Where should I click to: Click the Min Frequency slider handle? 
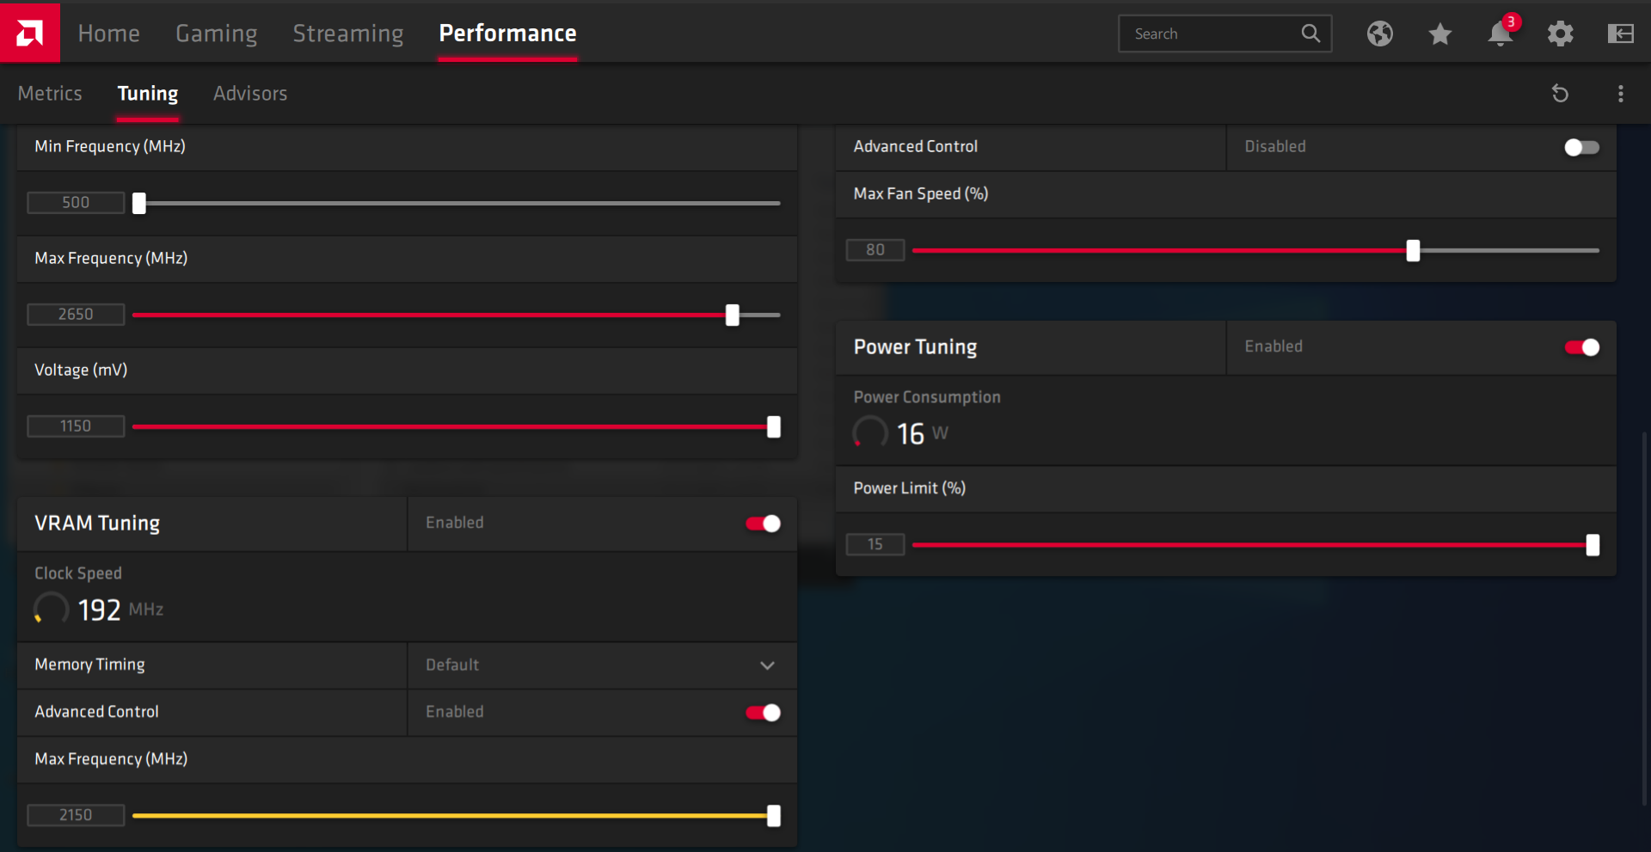[x=139, y=203]
